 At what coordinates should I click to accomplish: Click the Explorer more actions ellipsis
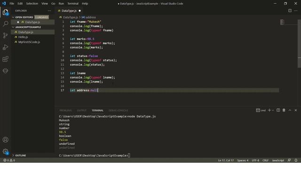click(x=49, y=11)
